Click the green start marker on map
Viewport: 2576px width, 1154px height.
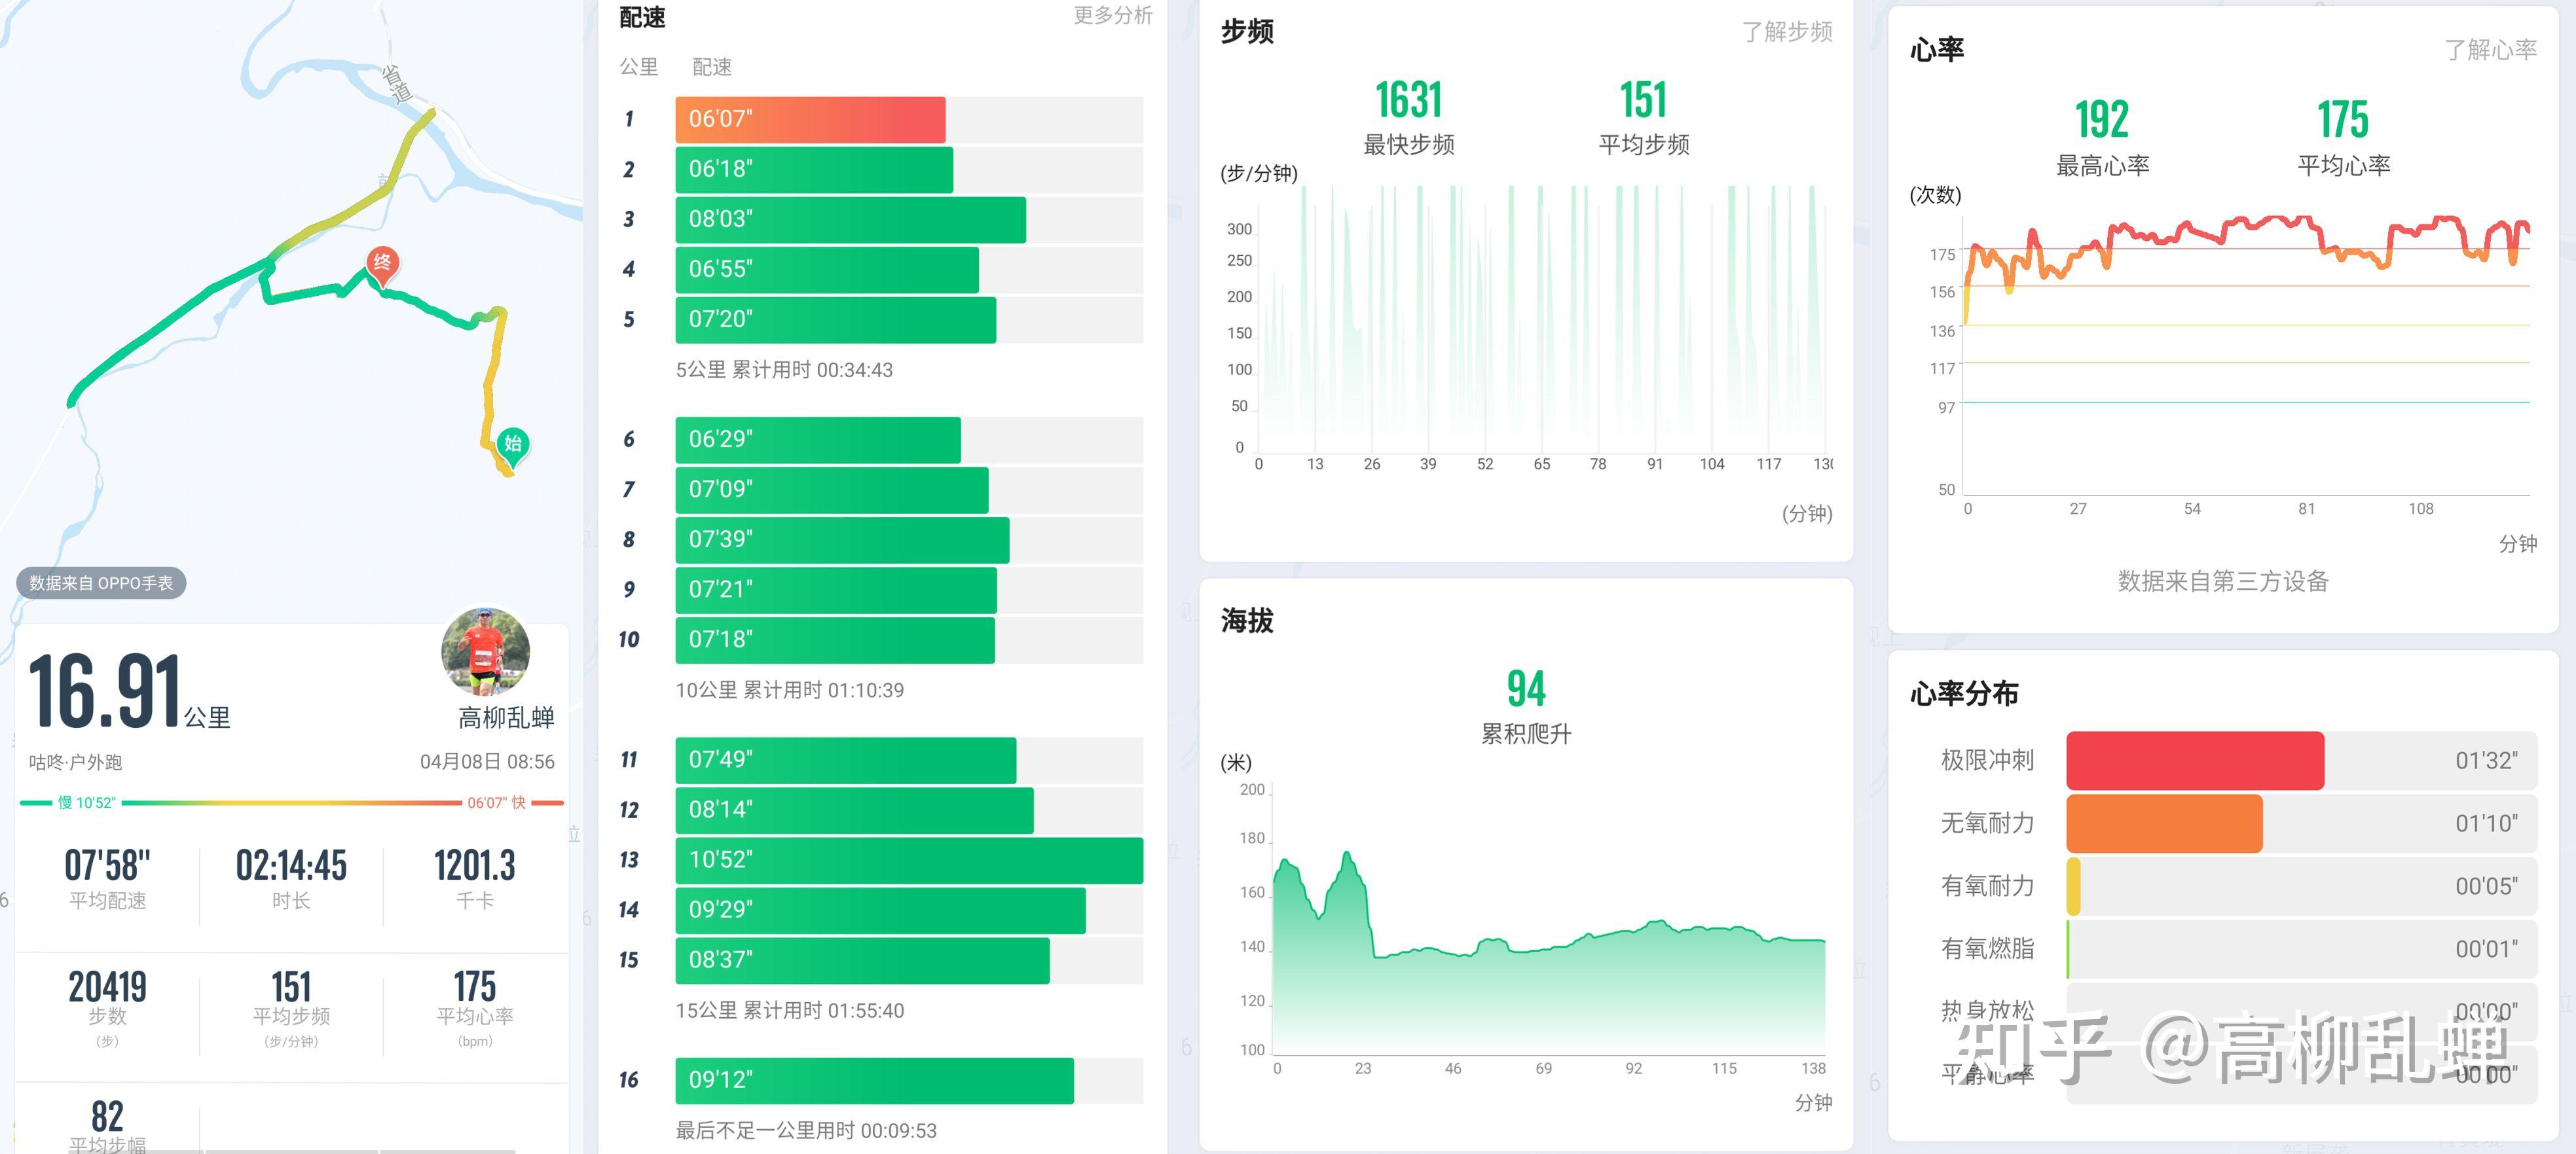click(x=513, y=443)
